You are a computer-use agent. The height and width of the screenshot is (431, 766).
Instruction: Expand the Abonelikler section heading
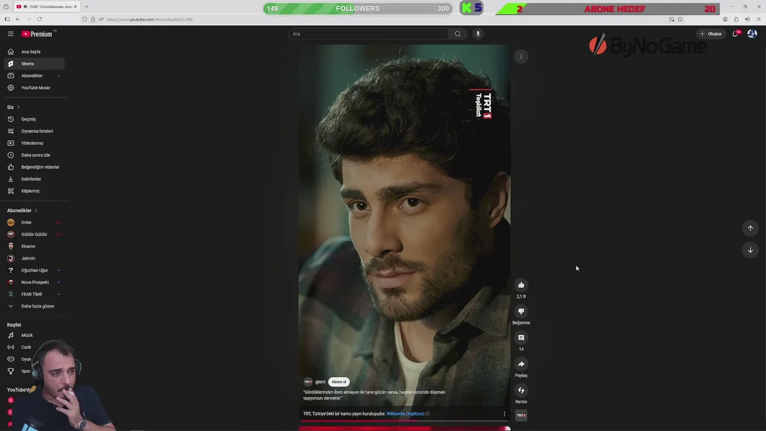22,211
